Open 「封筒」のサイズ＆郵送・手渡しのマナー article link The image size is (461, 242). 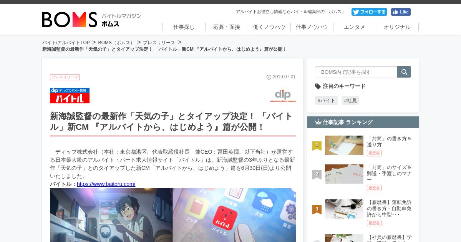coord(389,173)
